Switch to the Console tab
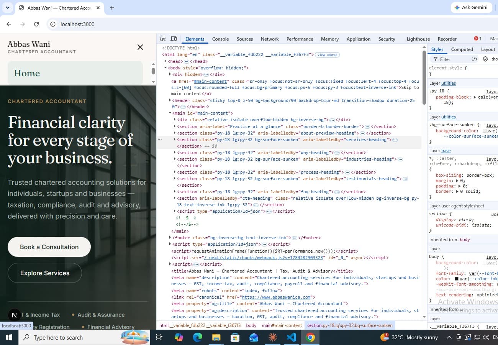The image size is (498, 345). (x=220, y=39)
